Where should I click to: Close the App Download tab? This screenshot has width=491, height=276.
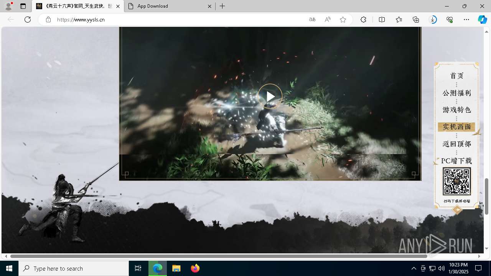(x=209, y=6)
